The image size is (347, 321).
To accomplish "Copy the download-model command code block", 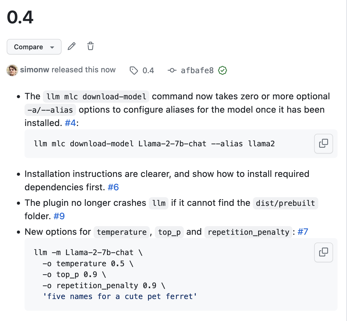I will point(323,144).
